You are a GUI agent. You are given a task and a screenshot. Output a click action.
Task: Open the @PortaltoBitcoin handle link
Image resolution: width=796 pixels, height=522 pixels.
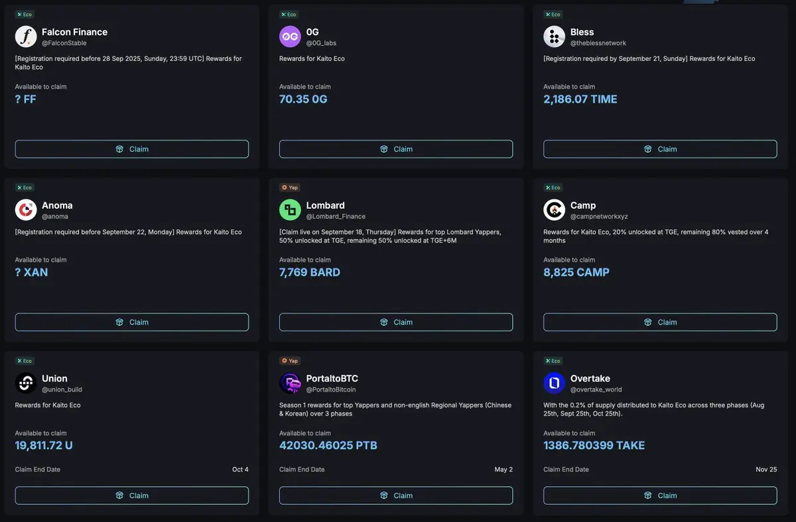point(333,390)
